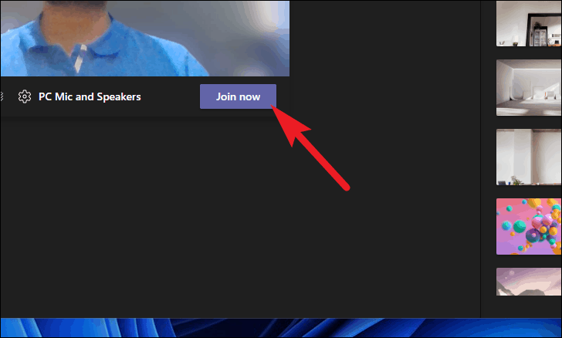Open device settings gear icon
Image resolution: width=562 pixels, height=338 pixels.
pos(25,96)
